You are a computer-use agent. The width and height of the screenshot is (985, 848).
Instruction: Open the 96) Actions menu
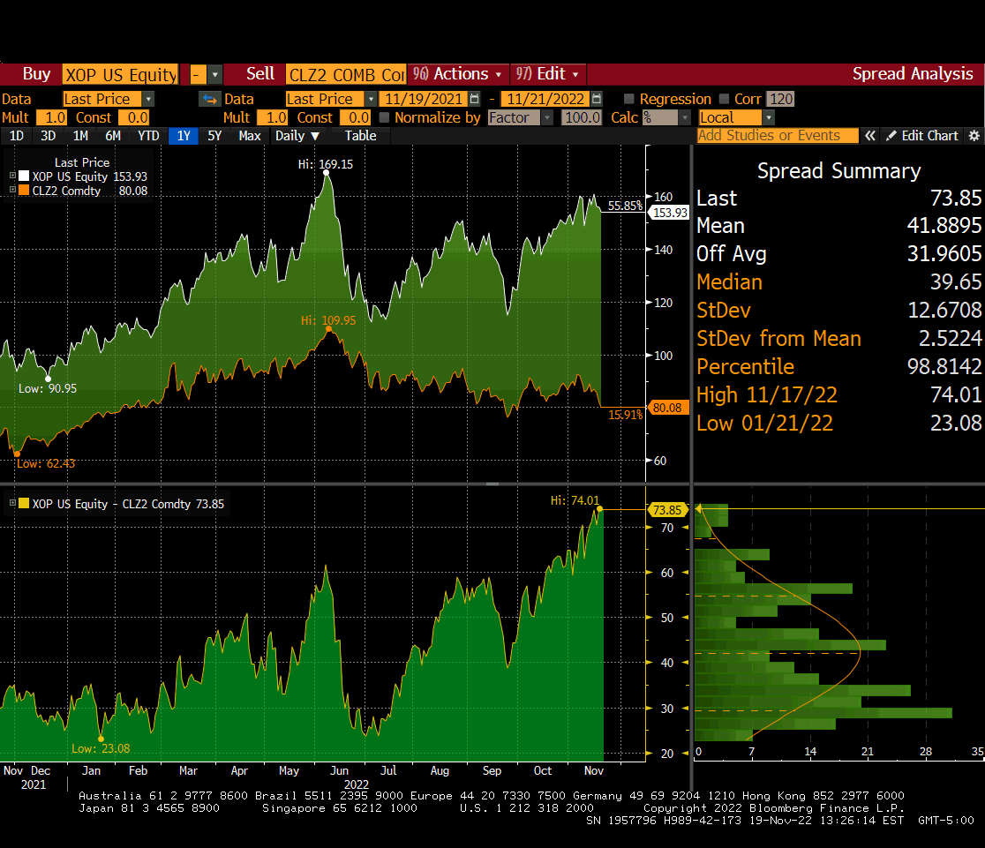pos(456,74)
